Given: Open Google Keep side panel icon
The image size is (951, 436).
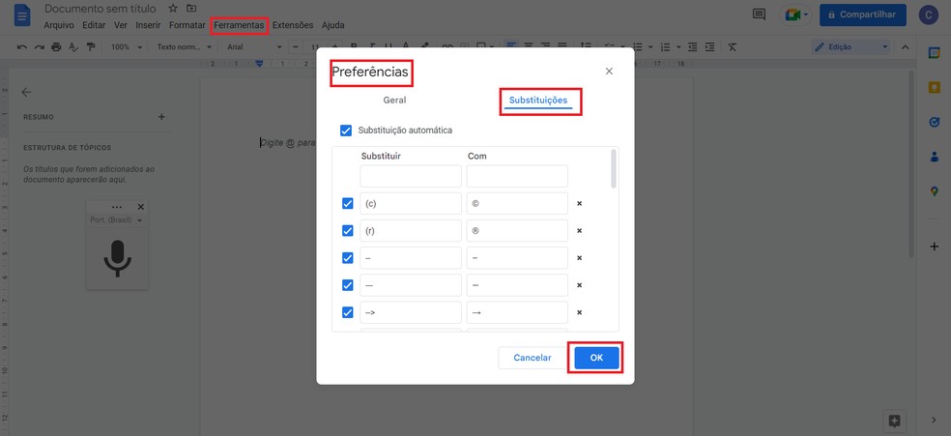Looking at the screenshot, I should click(934, 87).
